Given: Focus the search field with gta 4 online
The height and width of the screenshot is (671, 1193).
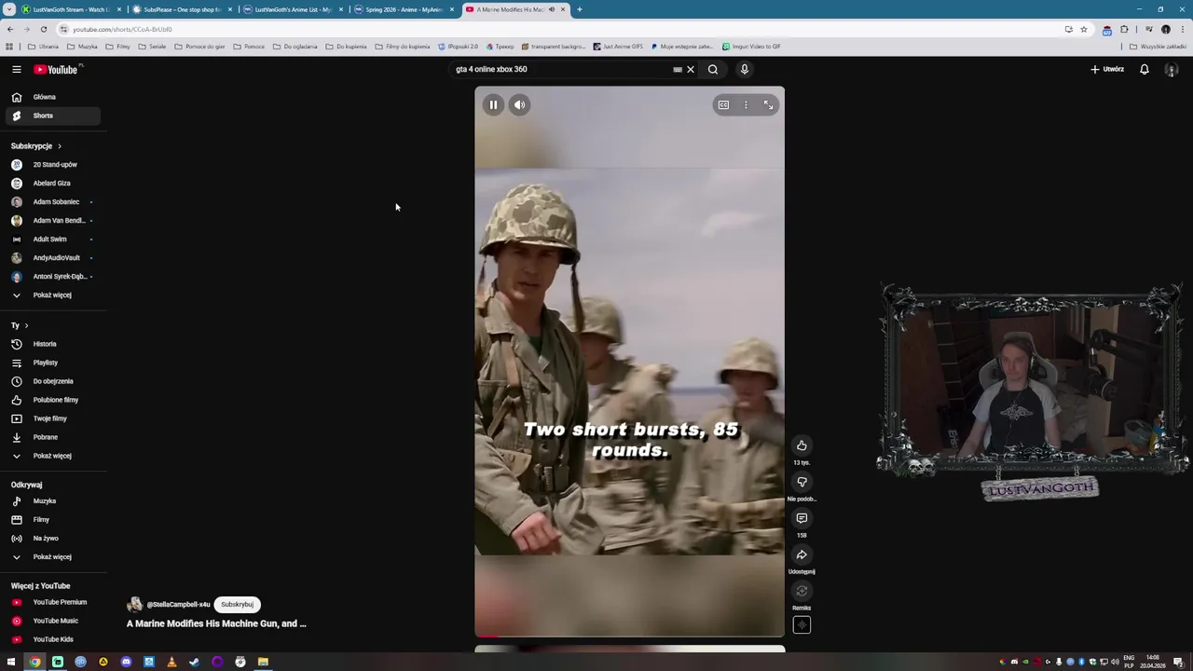Looking at the screenshot, I should 559,69.
